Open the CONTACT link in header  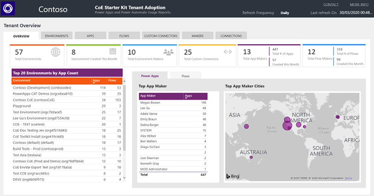[331, 5]
